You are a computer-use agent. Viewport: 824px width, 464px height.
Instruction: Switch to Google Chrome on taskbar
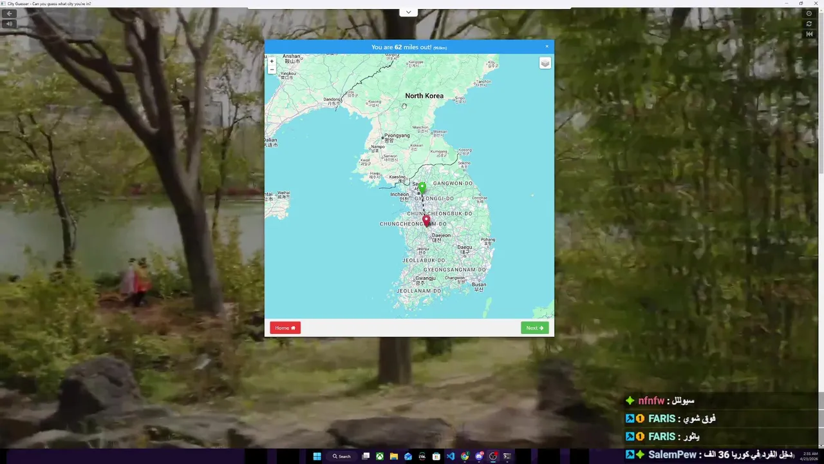click(x=465, y=456)
